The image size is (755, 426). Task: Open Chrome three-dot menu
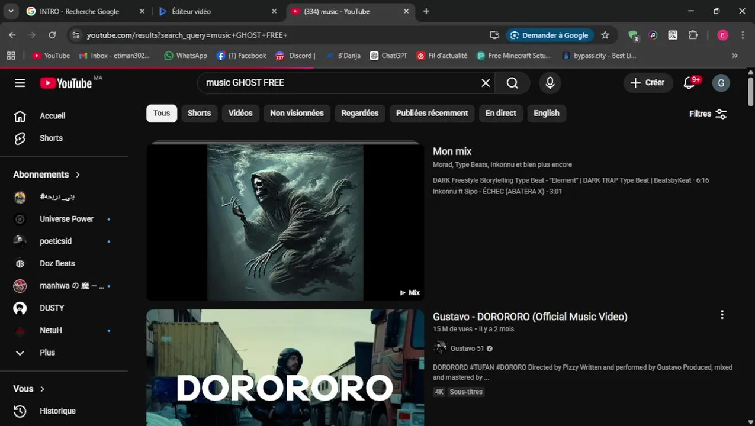(x=743, y=35)
